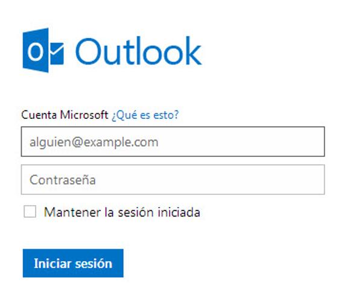Click the "Cuenta Microsoft" label

(65, 115)
